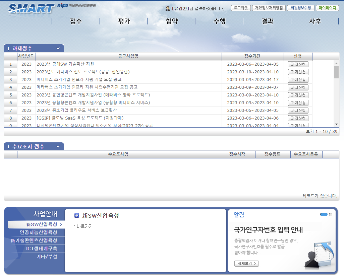Open 상세보기 in the 알림 panel
Screen dimensions: 344x278
(x=246, y=264)
